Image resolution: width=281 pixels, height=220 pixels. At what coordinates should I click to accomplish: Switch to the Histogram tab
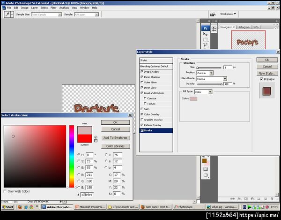coord(244,27)
